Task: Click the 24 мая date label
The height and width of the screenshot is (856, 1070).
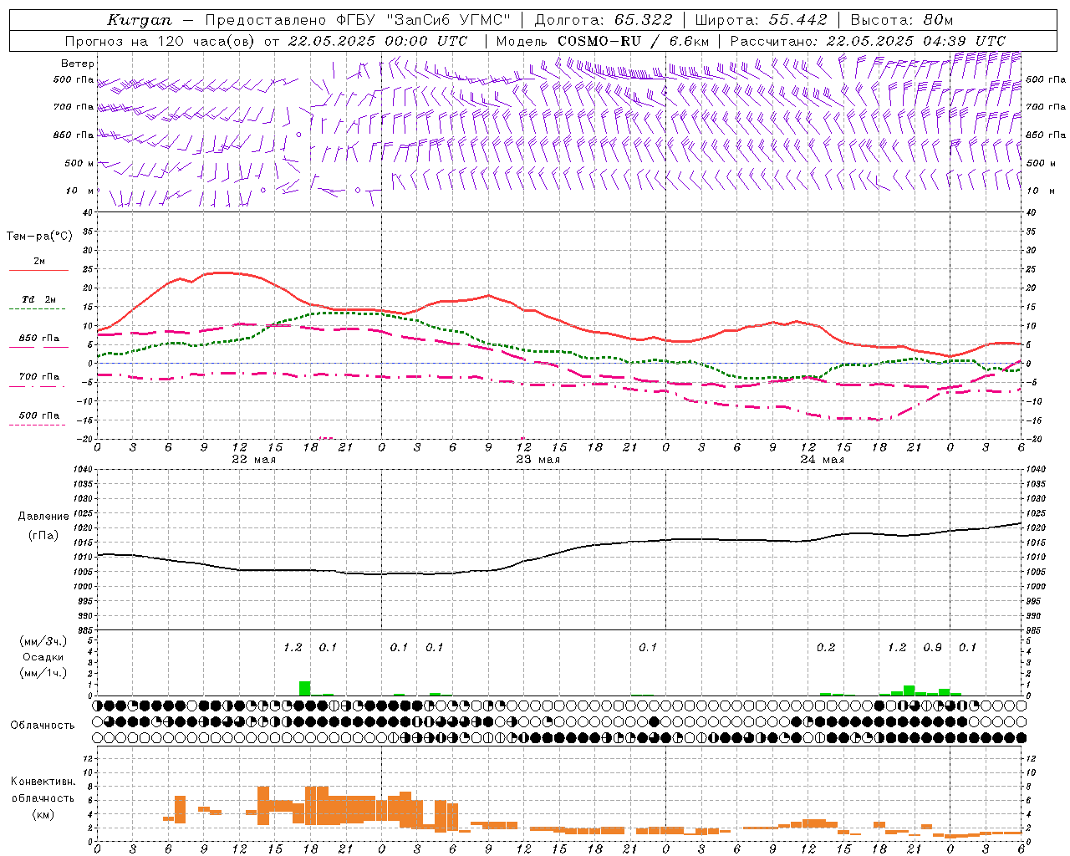Action: 822,460
